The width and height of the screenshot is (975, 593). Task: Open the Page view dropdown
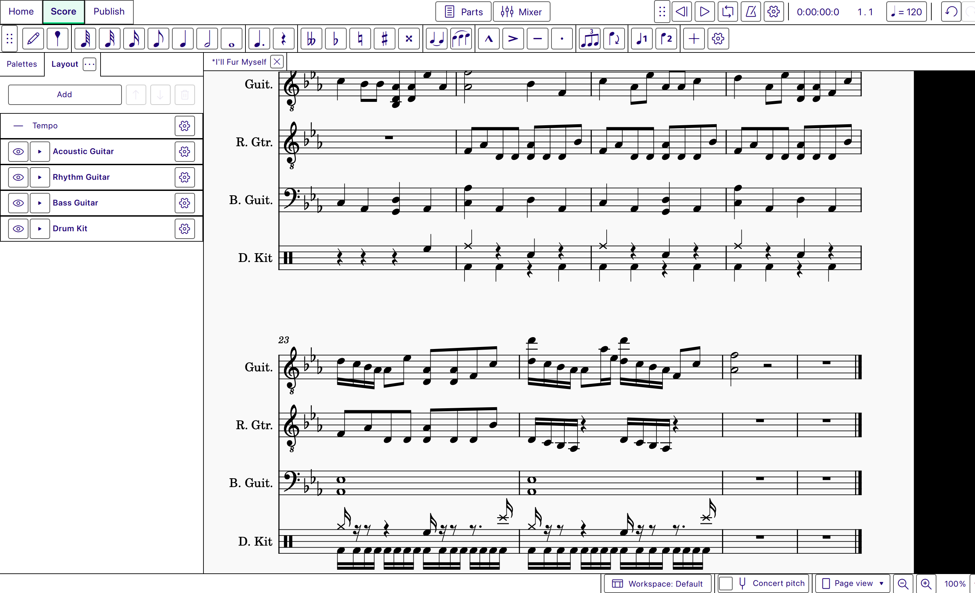tap(853, 583)
